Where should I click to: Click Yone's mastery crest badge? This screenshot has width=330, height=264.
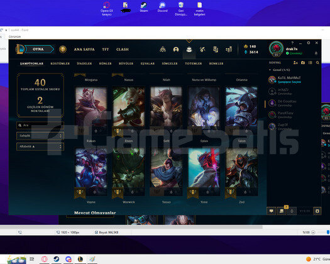pos(193,192)
